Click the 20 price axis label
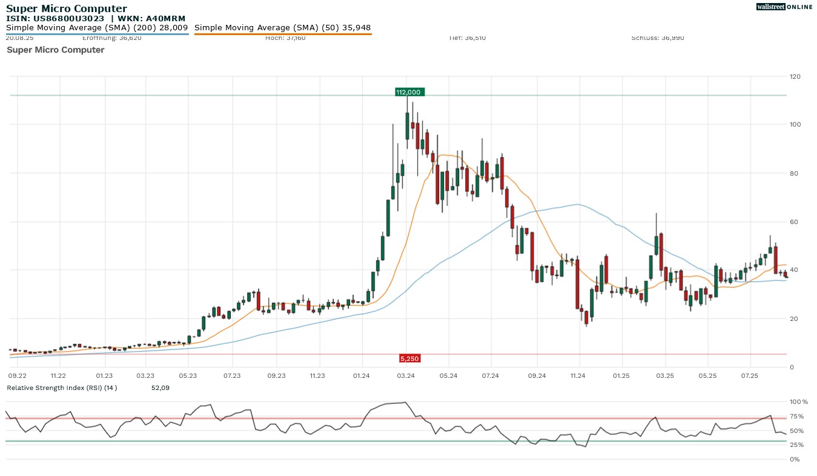Viewport: 817px width, 476px height. click(x=793, y=319)
